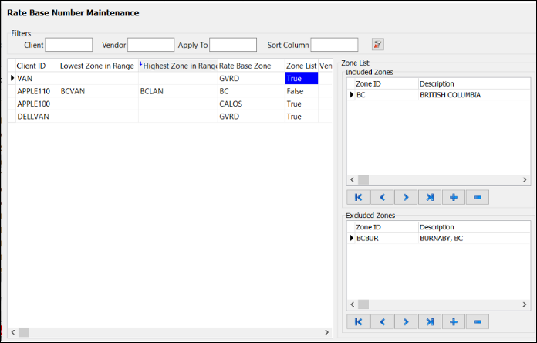Focus the Vendor filter text box
This screenshot has width=537, height=343.
click(x=150, y=45)
